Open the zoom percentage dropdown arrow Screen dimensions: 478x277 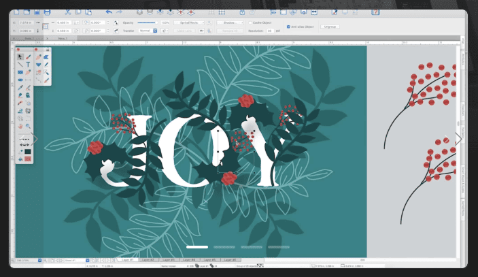coord(39,260)
